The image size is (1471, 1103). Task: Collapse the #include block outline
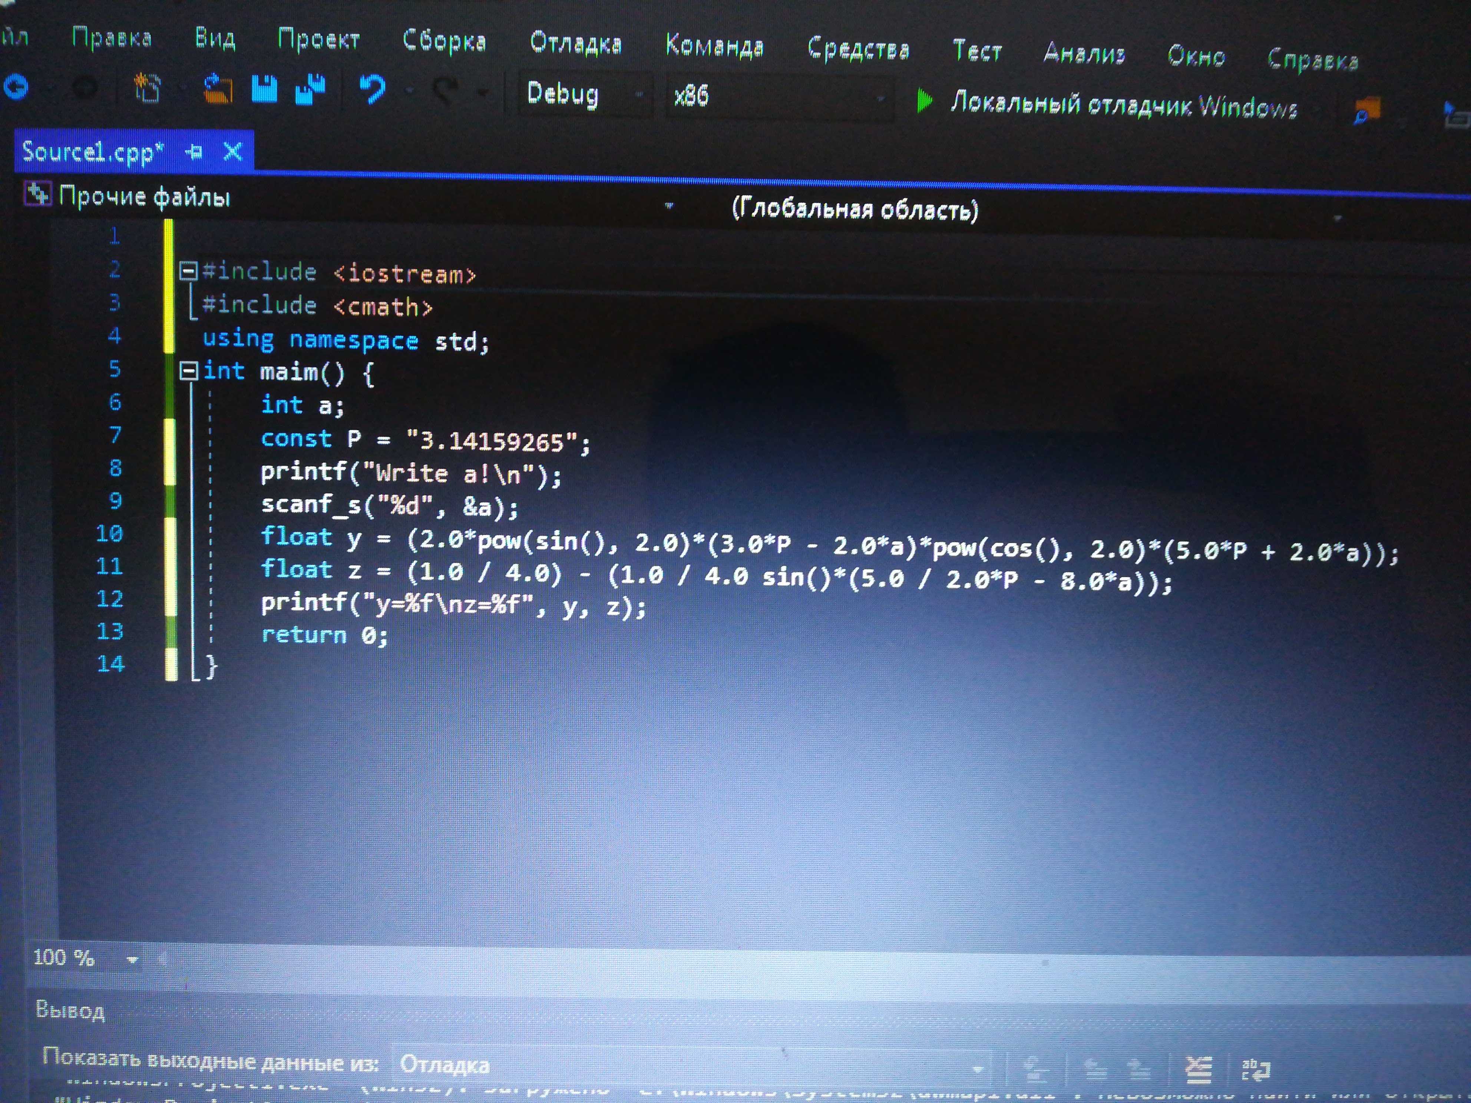click(x=189, y=271)
